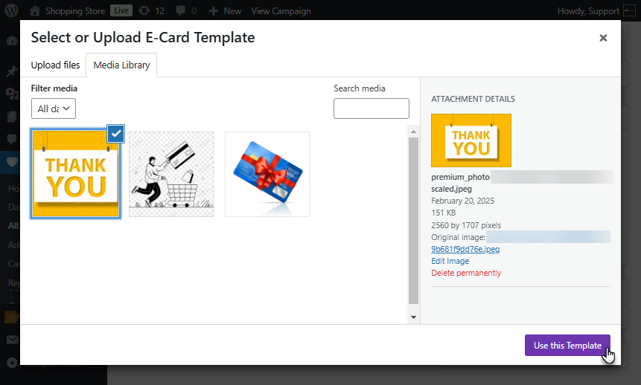Viewport: 641px width, 385px height.
Task: Select the red ribbon credit card thumbnail
Action: pos(267,175)
